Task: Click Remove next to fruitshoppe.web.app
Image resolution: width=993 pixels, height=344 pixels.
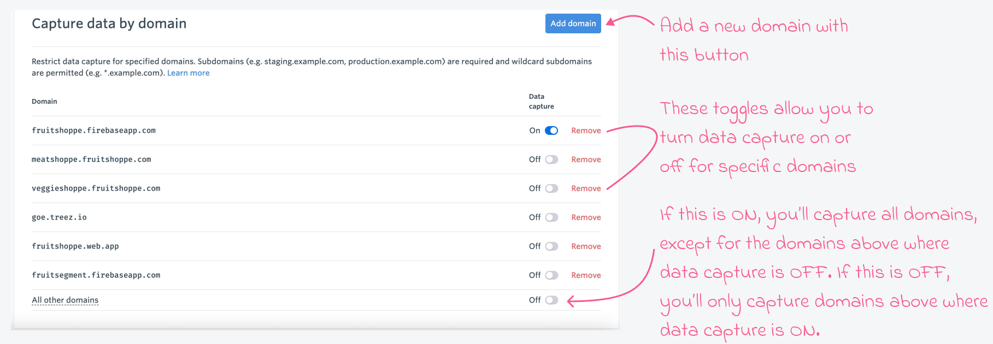Action: click(586, 246)
